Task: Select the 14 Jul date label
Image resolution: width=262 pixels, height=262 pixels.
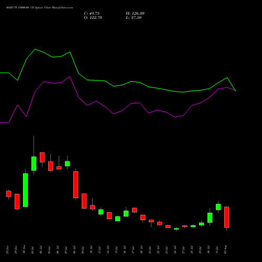Action: point(108,249)
